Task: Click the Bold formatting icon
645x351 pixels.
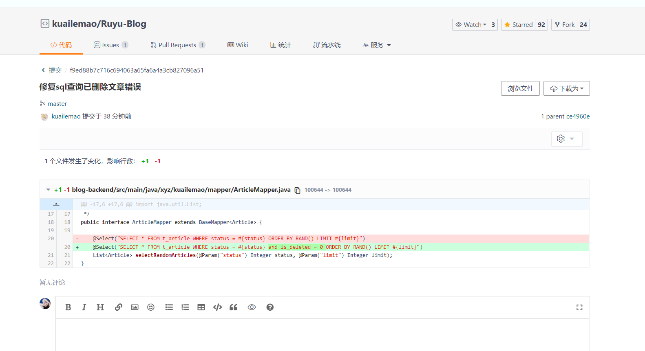Action: (68, 307)
